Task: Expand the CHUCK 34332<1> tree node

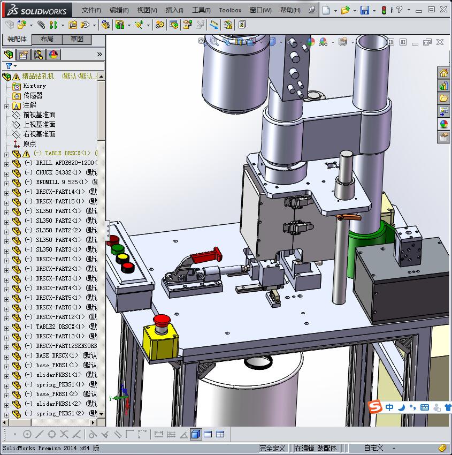Action: coord(6,174)
